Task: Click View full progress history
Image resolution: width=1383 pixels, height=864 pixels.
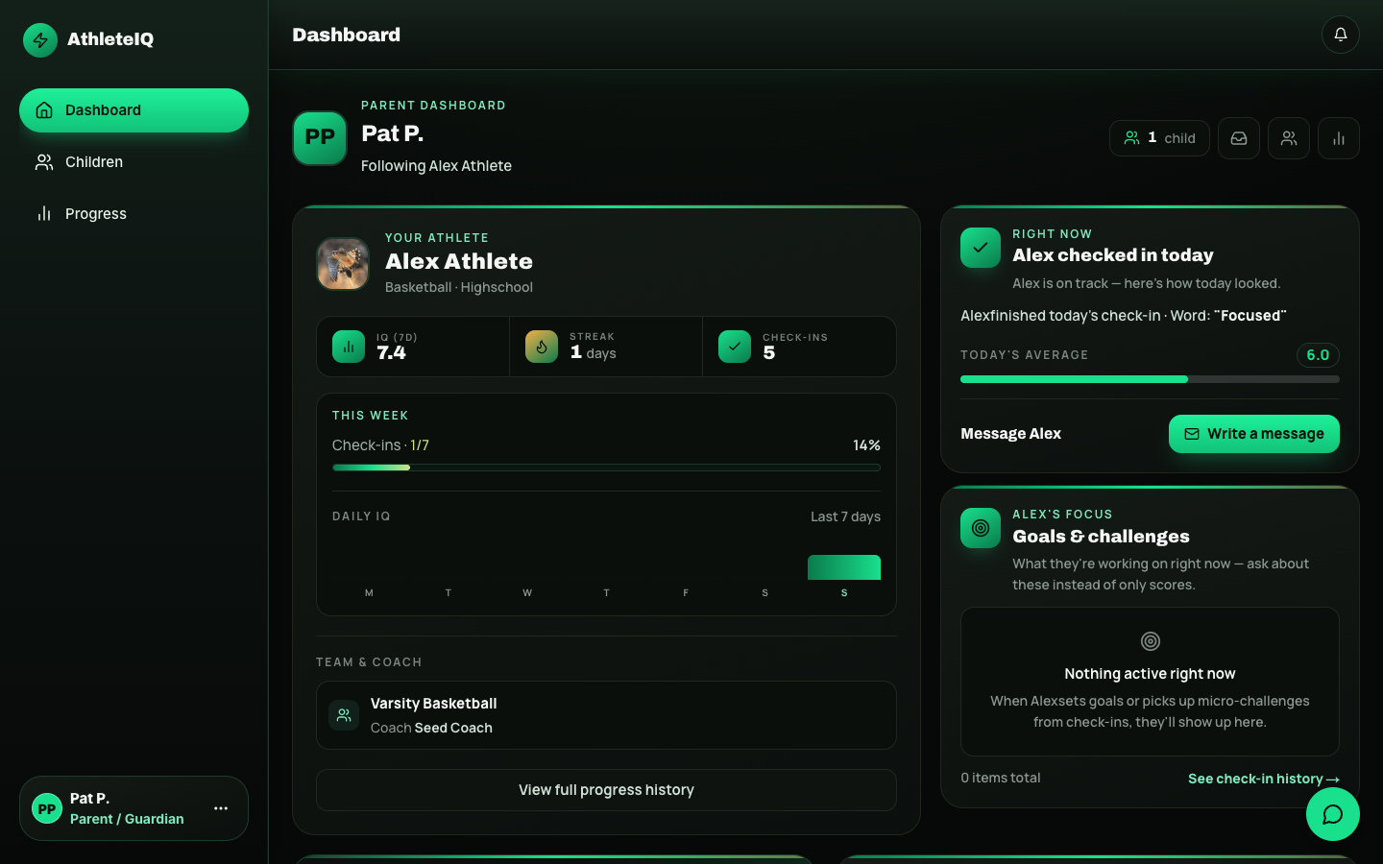Action: 606,790
